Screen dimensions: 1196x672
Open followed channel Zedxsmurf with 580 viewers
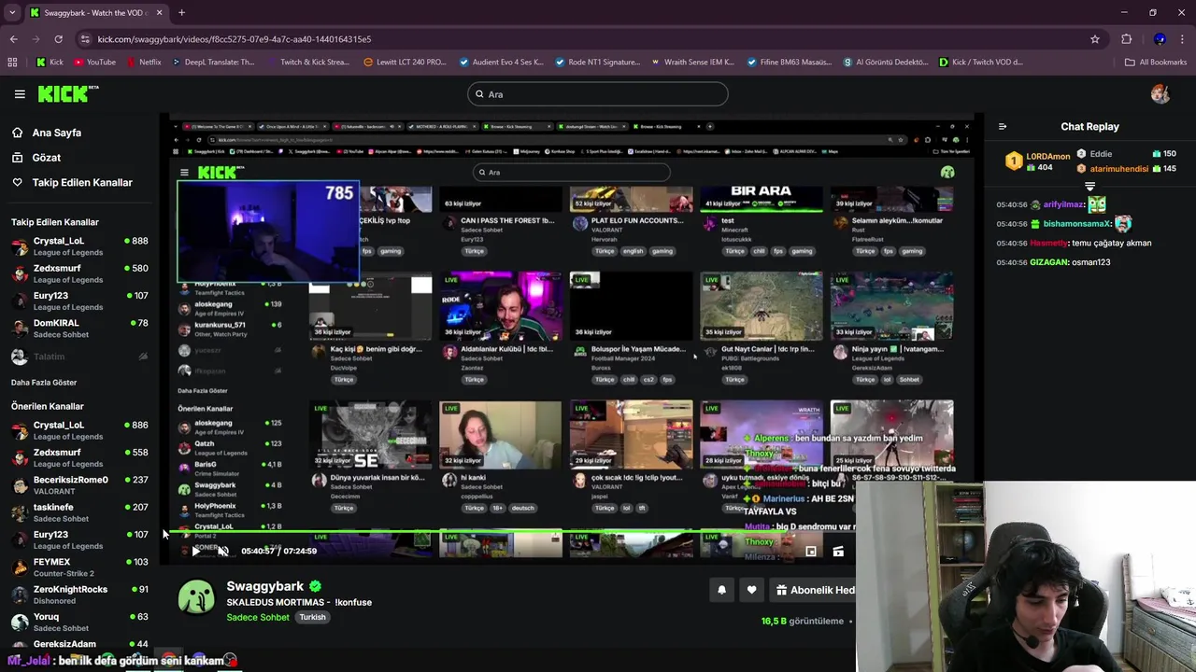(79, 273)
